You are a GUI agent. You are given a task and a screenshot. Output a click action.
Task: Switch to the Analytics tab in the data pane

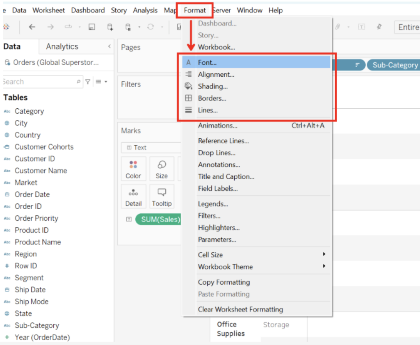coord(62,46)
